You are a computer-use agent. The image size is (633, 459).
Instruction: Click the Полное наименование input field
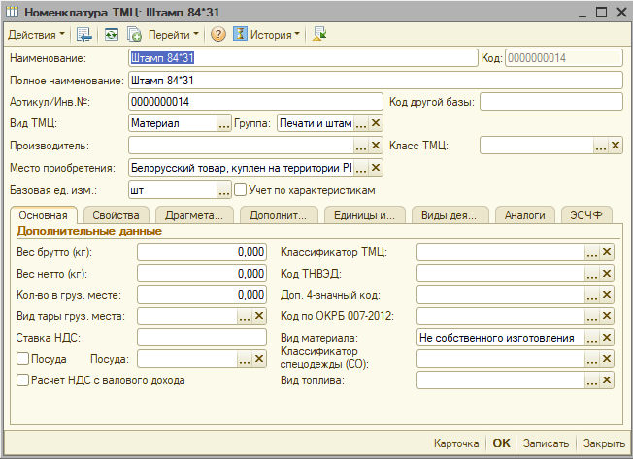coord(375,80)
